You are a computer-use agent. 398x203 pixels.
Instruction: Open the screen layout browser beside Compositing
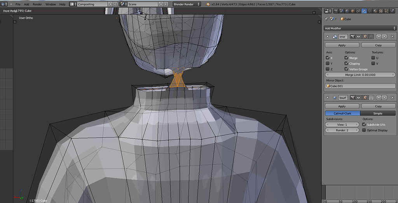click(73, 4)
